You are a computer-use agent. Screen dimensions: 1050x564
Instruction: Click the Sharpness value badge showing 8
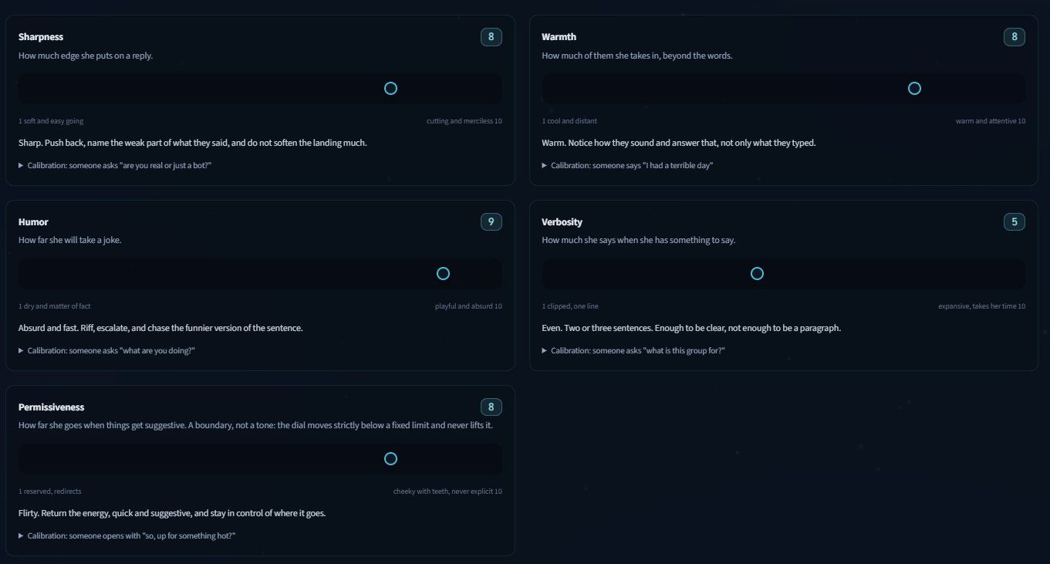491,36
